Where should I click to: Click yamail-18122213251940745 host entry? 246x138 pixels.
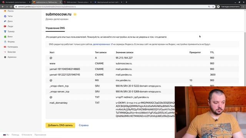pos(65,75)
